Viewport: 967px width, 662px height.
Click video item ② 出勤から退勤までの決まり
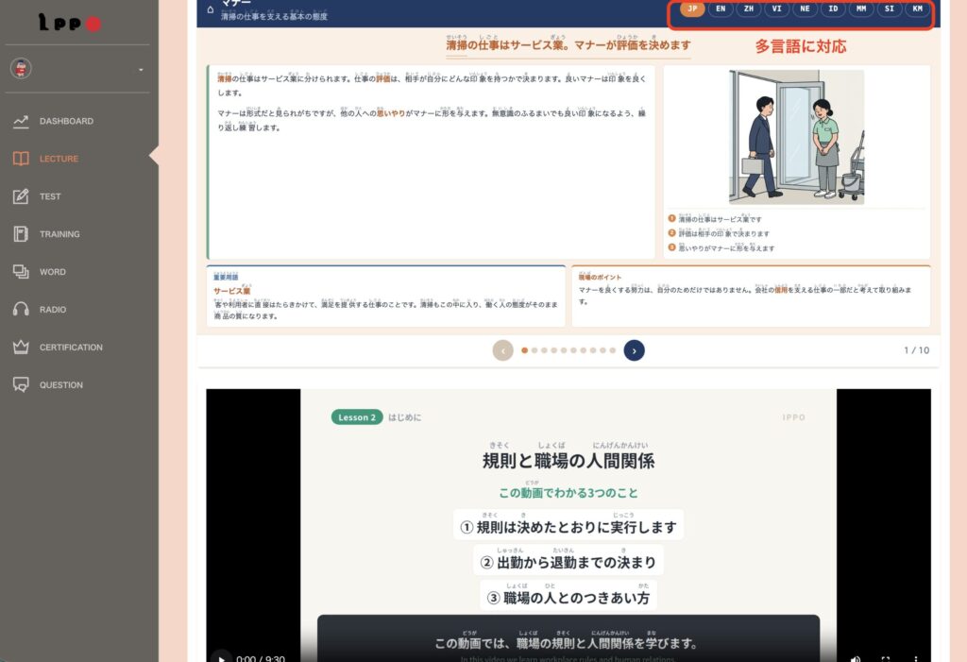tap(568, 562)
